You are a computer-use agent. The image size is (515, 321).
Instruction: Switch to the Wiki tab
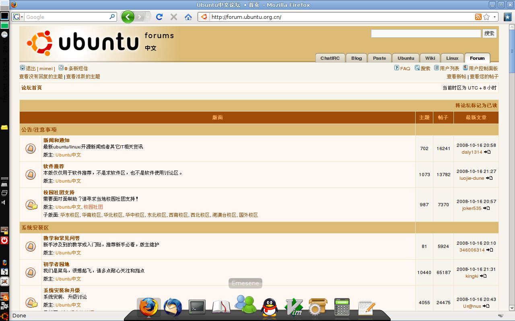point(430,58)
